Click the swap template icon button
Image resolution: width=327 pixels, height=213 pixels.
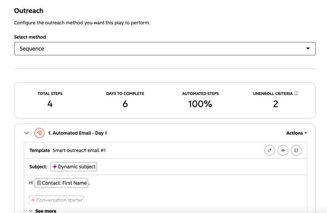[x=296, y=150]
